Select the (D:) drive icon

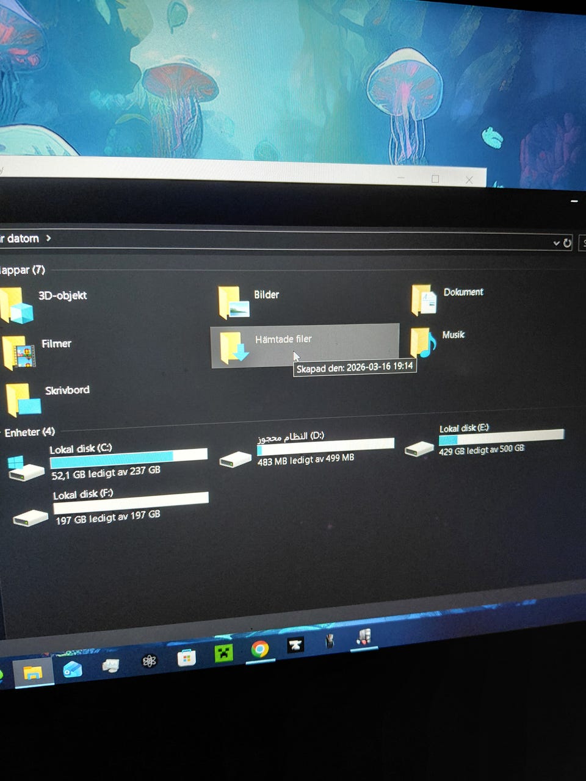tap(235, 459)
